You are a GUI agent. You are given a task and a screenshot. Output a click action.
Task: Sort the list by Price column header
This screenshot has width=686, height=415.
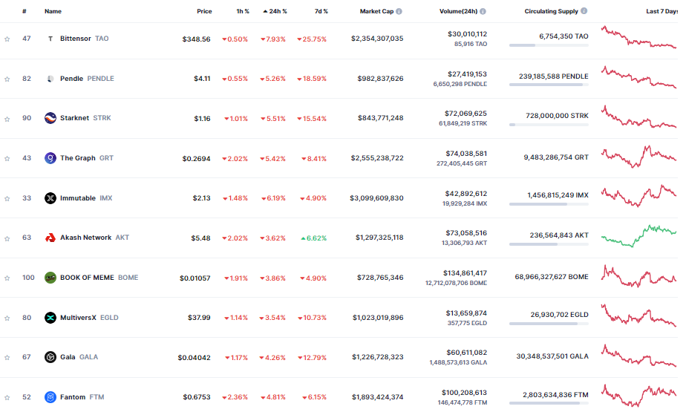point(204,11)
